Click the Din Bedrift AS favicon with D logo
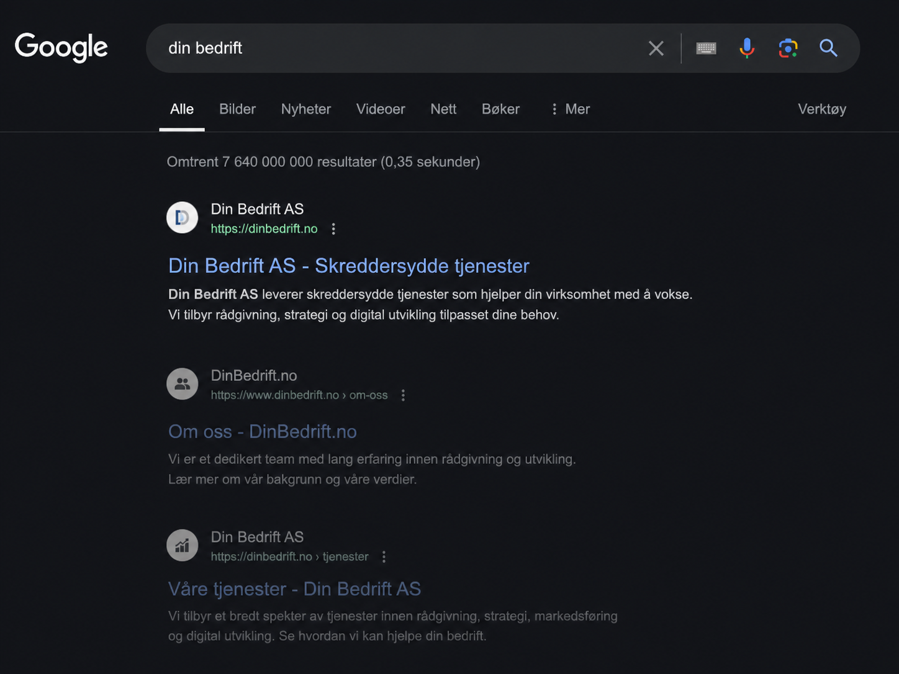The height and width of the screenshot is (674, 899). pyautogui.click(x=183, y=217)
